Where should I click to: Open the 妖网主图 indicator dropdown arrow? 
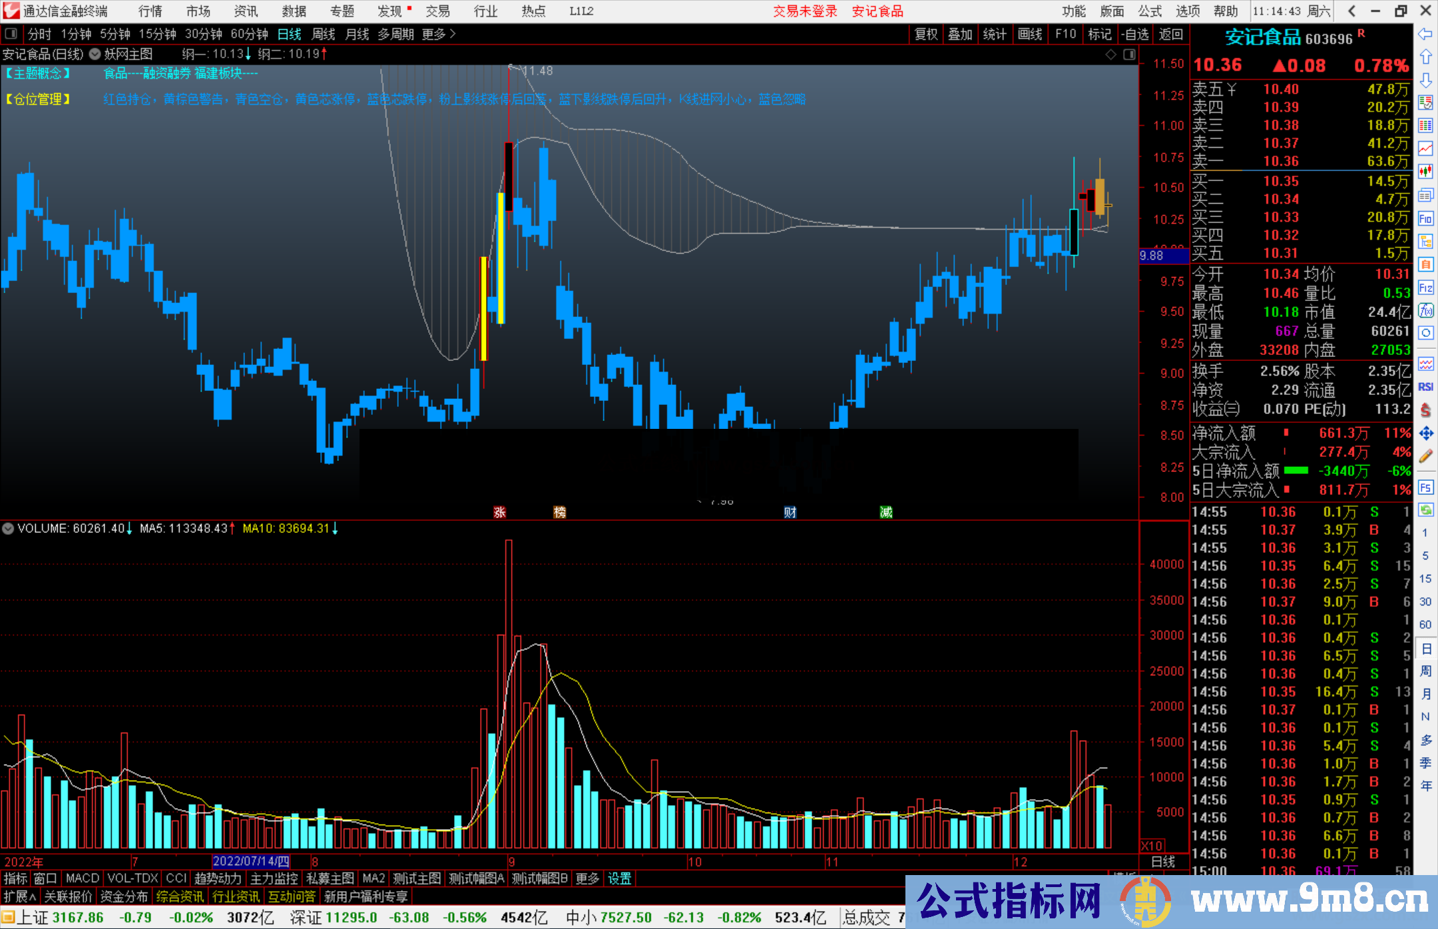95,55
